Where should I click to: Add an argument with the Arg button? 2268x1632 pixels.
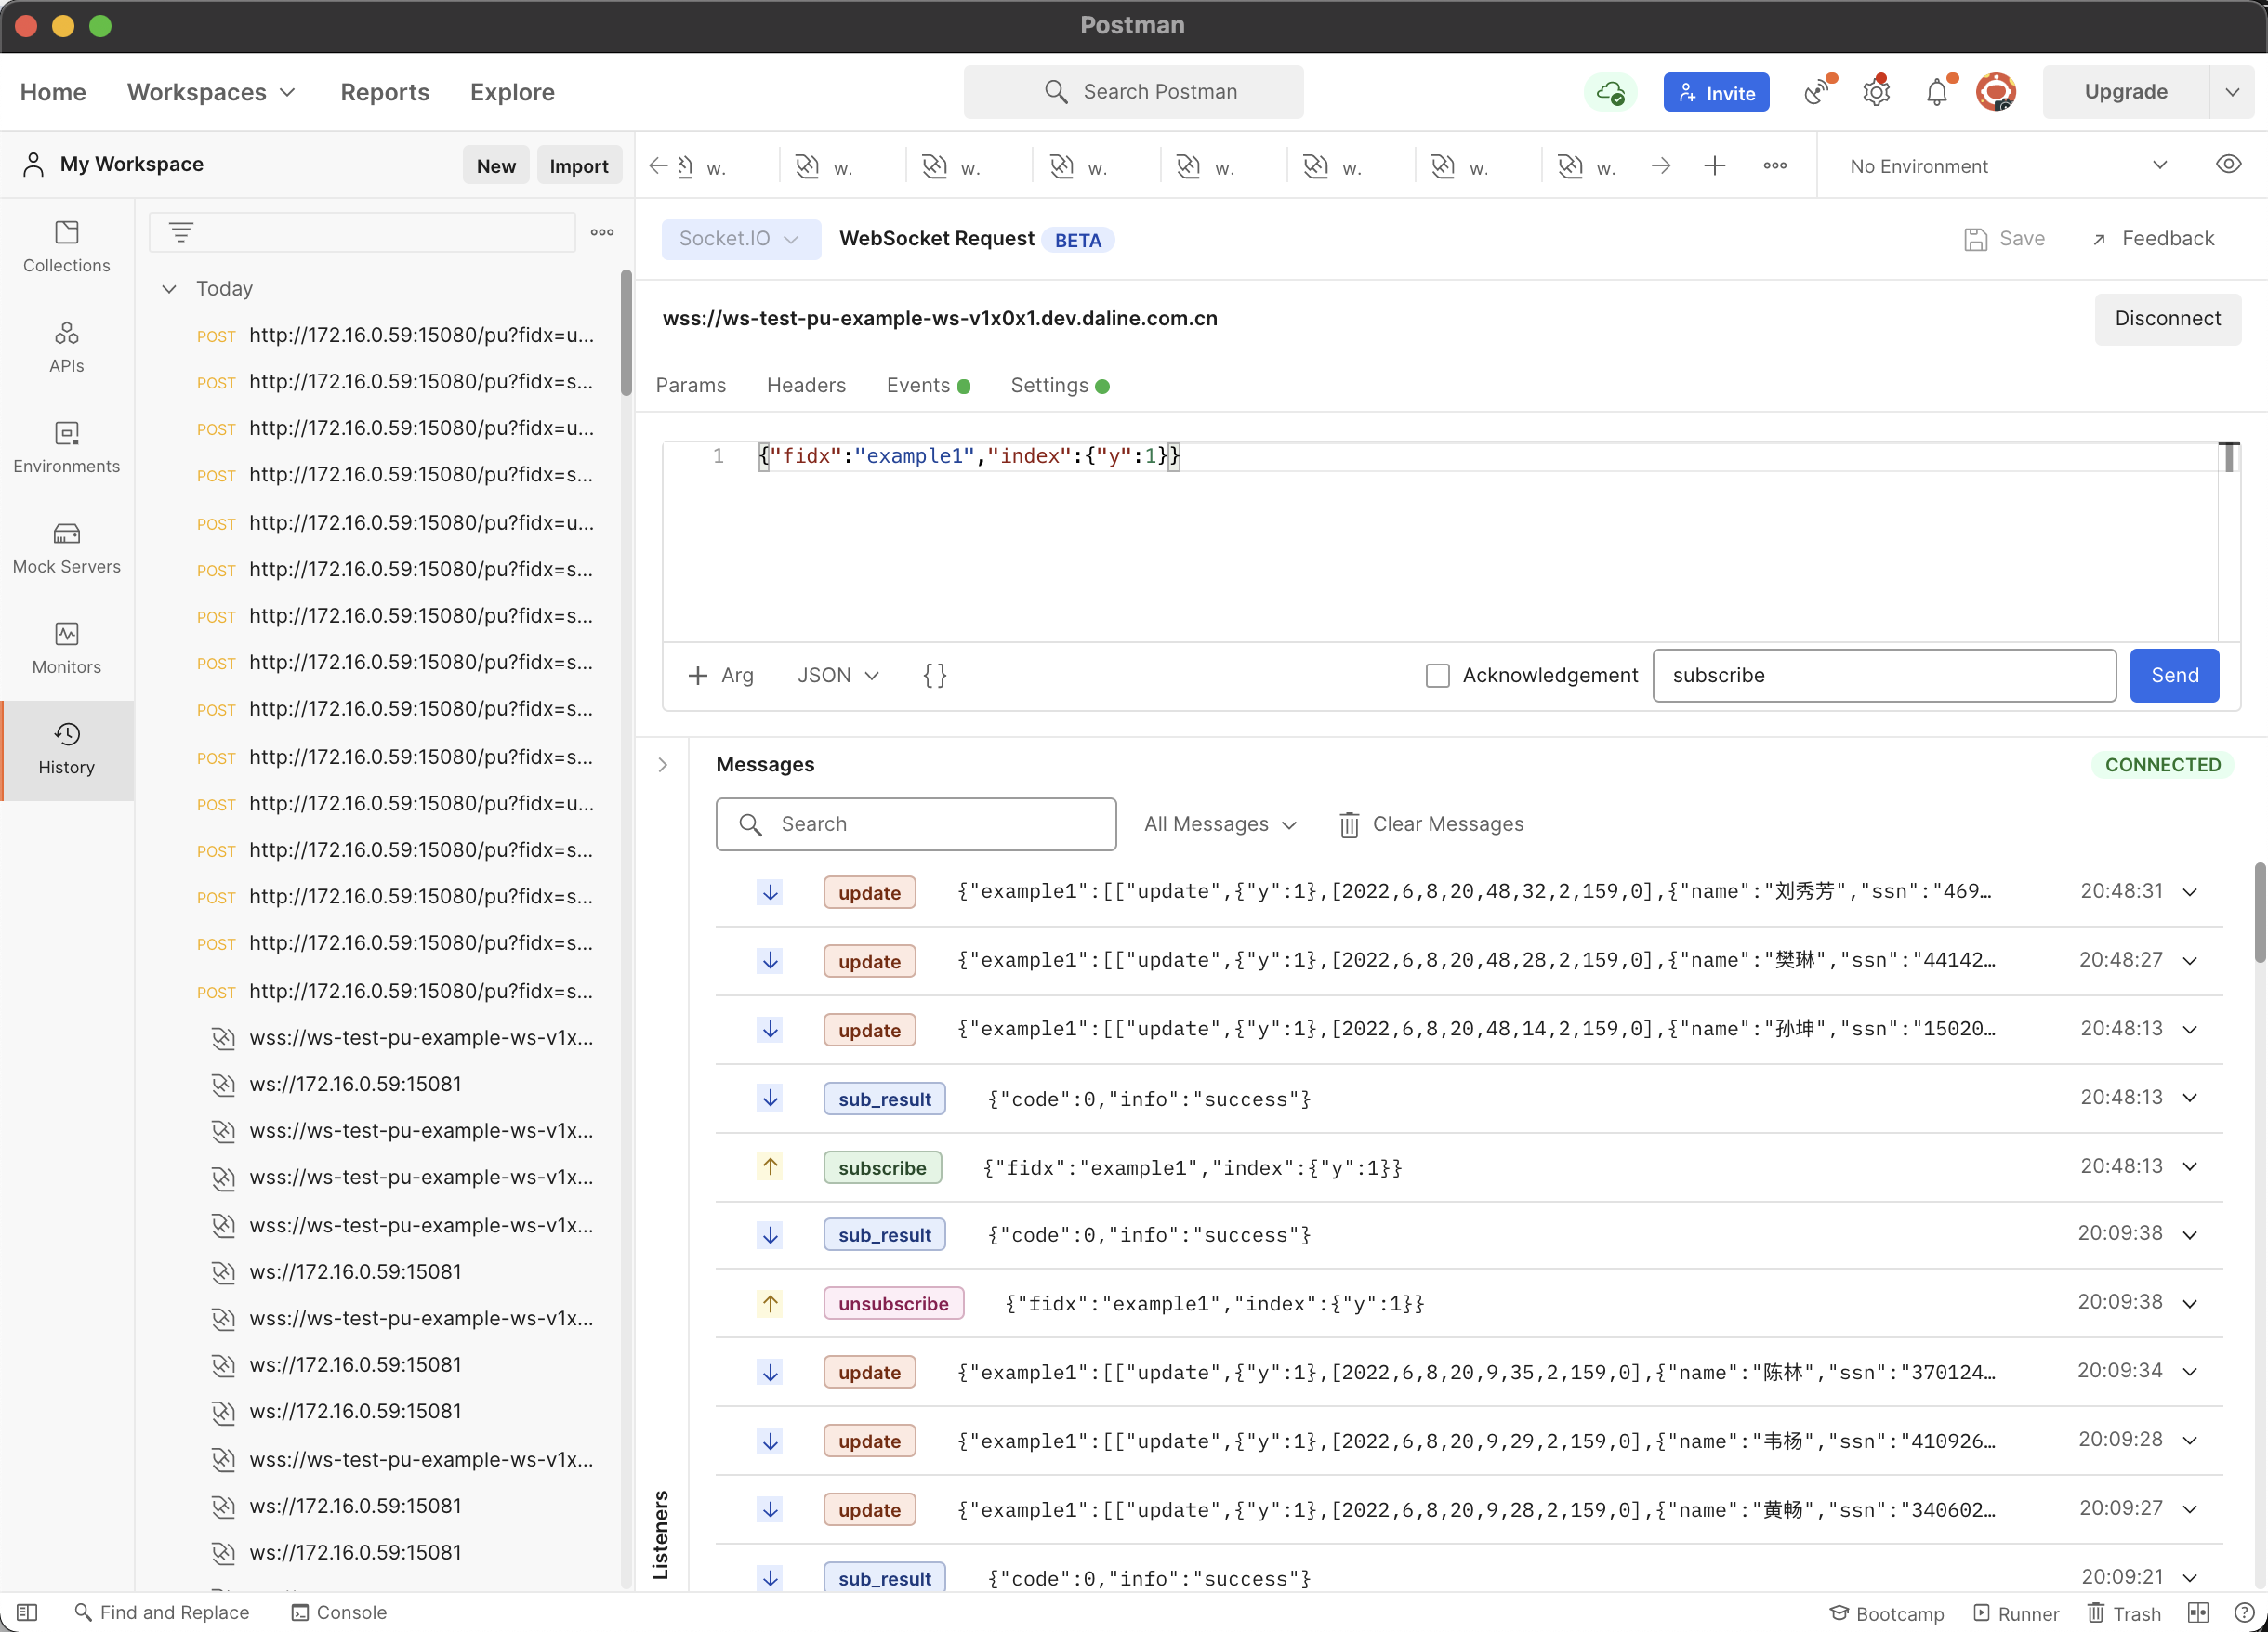click(x=720, y=675)
